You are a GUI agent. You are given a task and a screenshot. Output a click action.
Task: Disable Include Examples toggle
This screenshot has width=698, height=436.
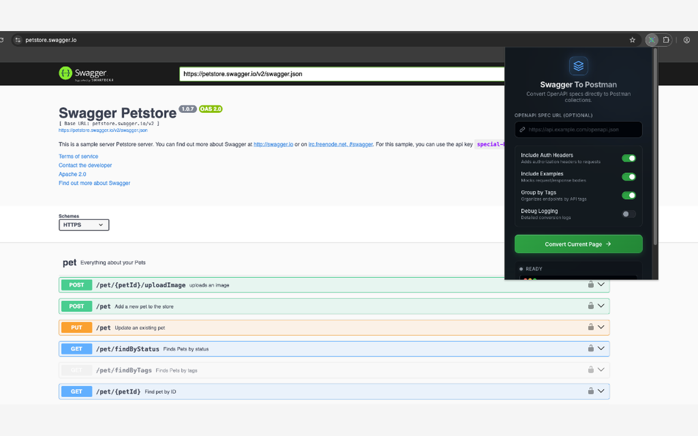pos(629,177)
